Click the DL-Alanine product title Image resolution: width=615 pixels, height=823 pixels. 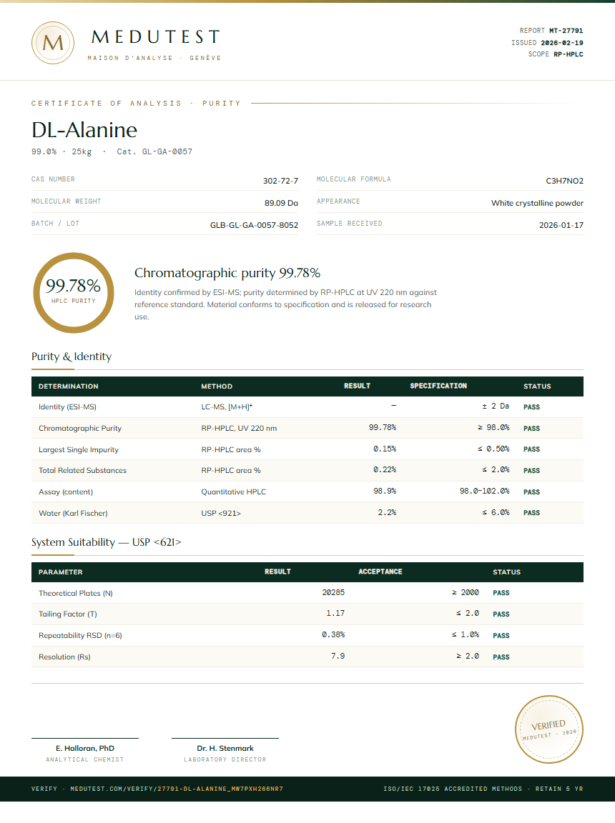pyautogui.click(x=84, y=129)
